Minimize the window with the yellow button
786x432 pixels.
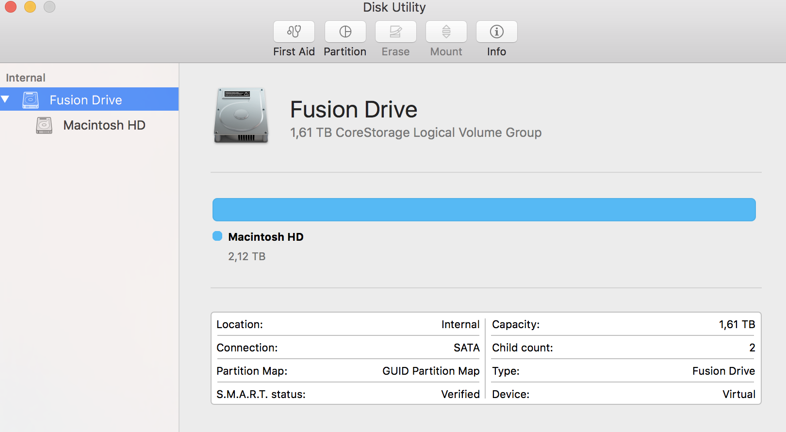point(30,7)
